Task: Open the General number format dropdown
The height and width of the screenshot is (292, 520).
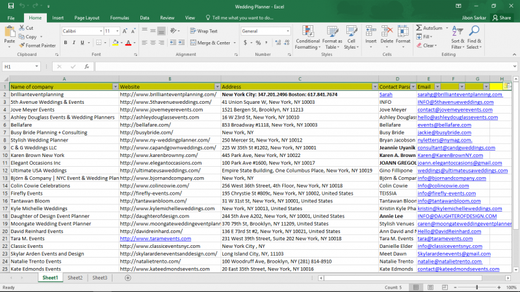Action: point(287,31)
